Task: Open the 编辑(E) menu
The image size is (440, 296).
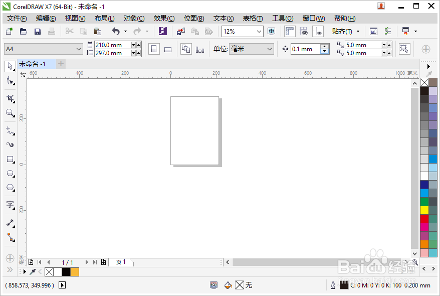Action: pyautogui.click(x=46, y=18)
